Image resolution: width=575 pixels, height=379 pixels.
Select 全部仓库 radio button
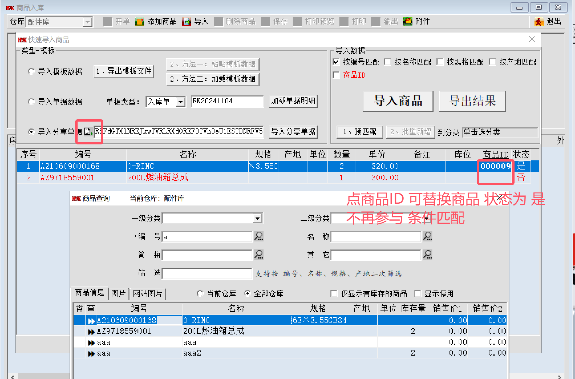point(248,293)
